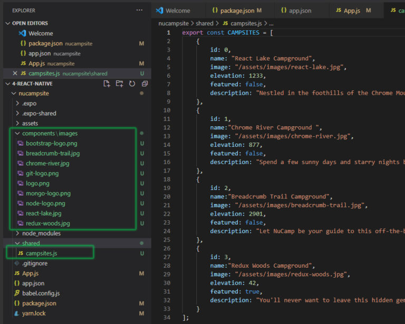Open Explorer more actions ellipsis menu
Viewport: 405px width, 324px height.
click(139, 11)
